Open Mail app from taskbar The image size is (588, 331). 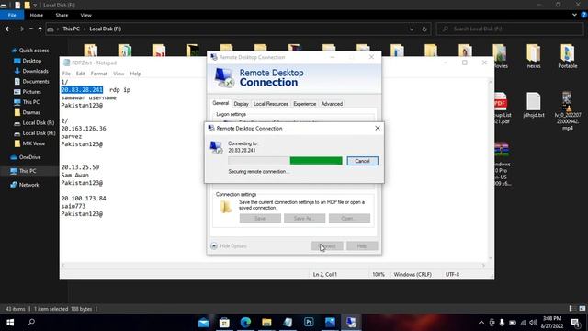[x=203, y=323]
